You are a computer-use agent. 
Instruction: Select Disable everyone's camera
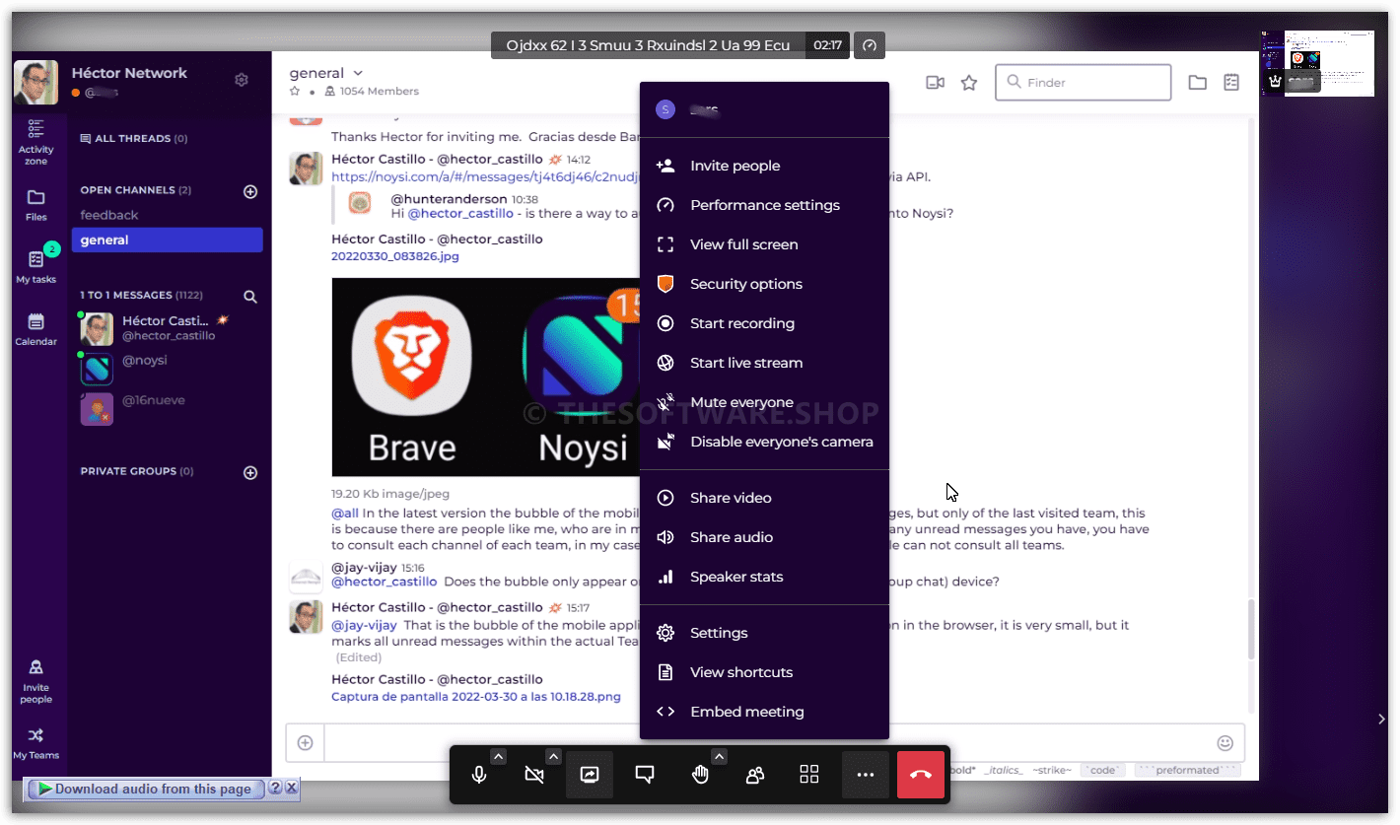764,442
